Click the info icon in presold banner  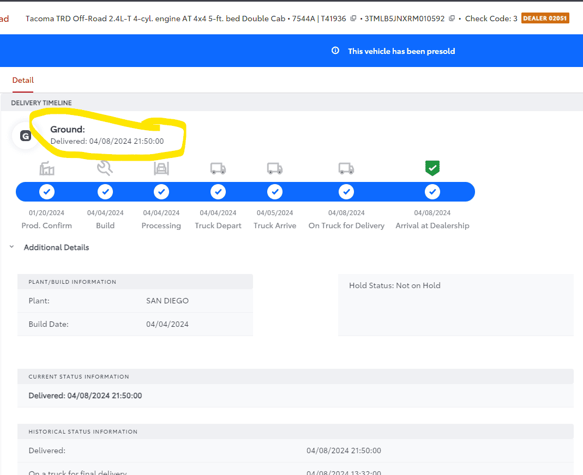(335, 51)
